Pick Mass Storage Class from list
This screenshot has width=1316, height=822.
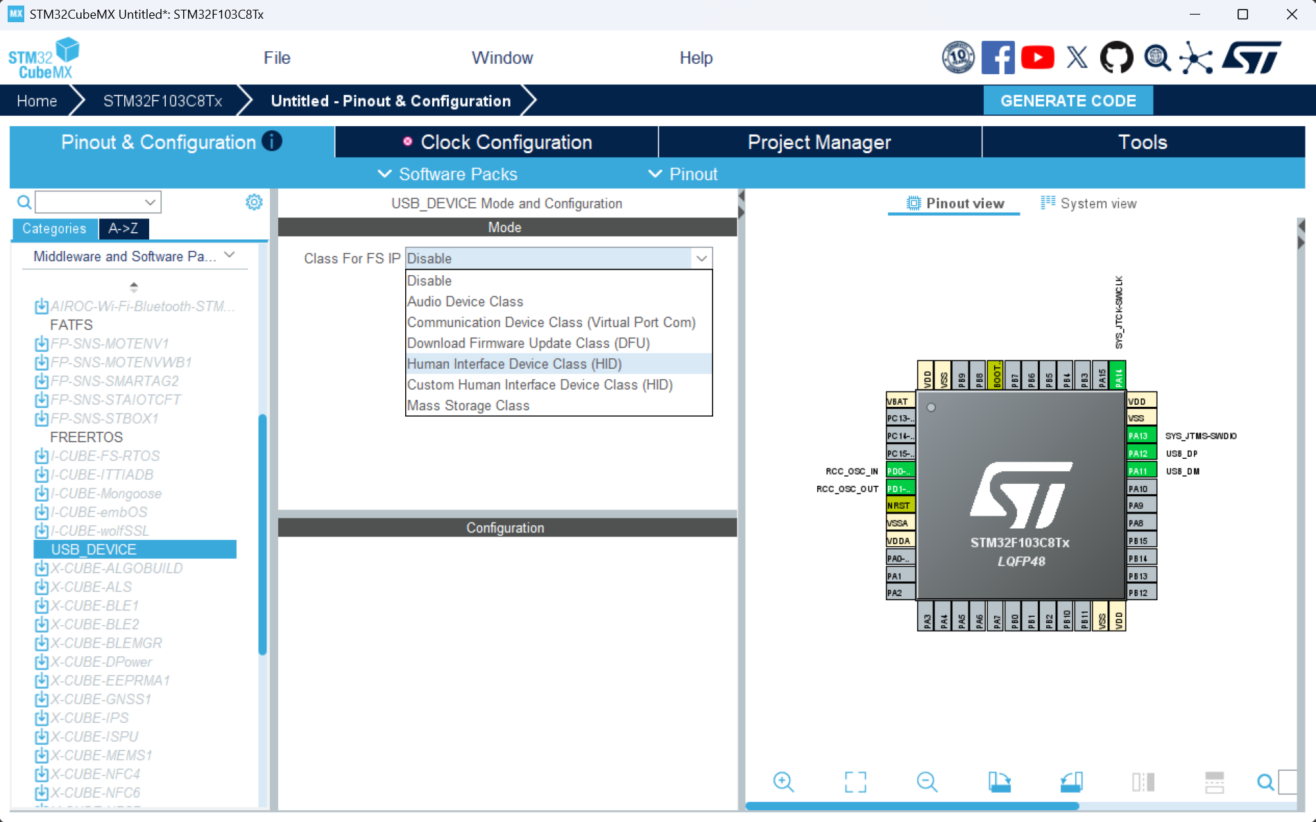pyautogui.click(x=468, y=405)
